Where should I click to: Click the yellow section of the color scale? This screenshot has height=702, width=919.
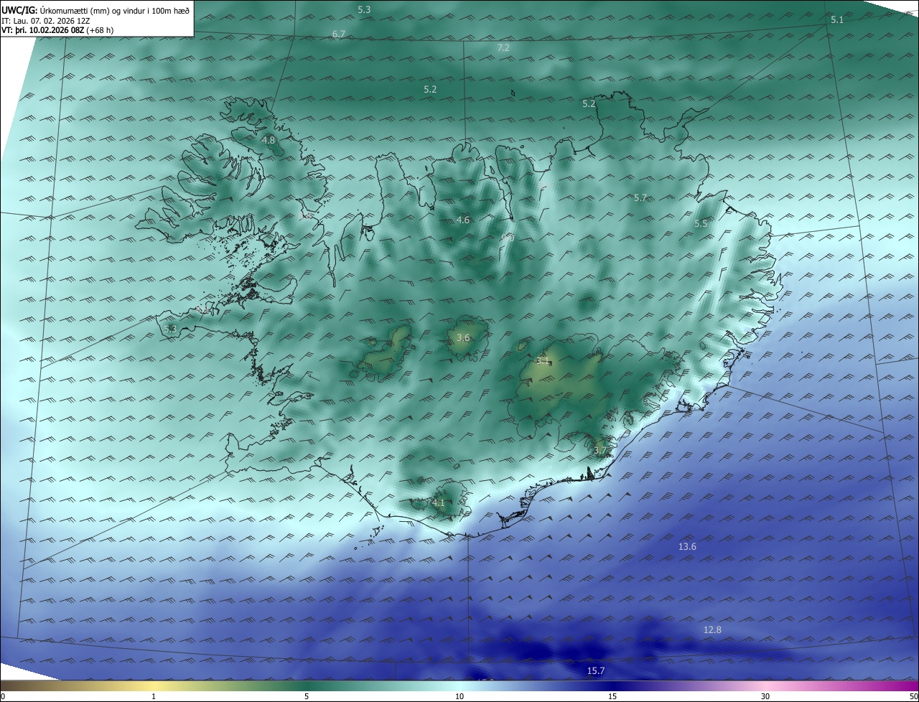(154, 685)
